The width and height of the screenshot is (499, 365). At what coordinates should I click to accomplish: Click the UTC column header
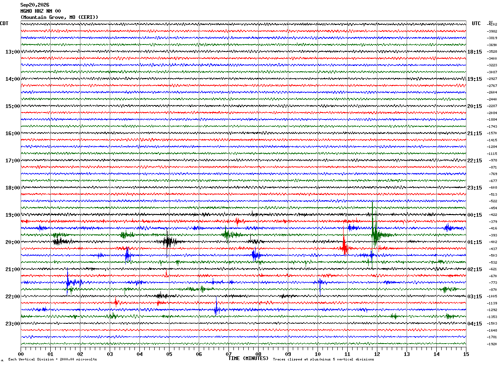click(476, 23)
